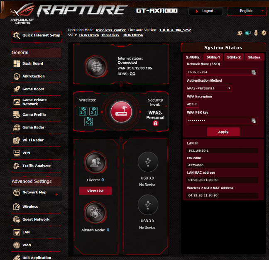Click the central red router icon
269x260 pixels.
(x=121, y=112)
